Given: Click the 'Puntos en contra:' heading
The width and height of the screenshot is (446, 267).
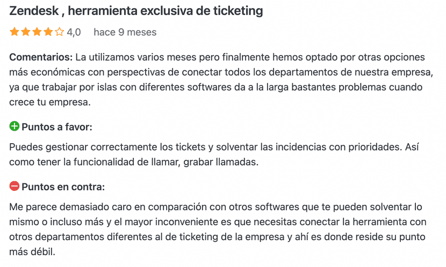Looking at the screenshot, I should click(63, 187).
